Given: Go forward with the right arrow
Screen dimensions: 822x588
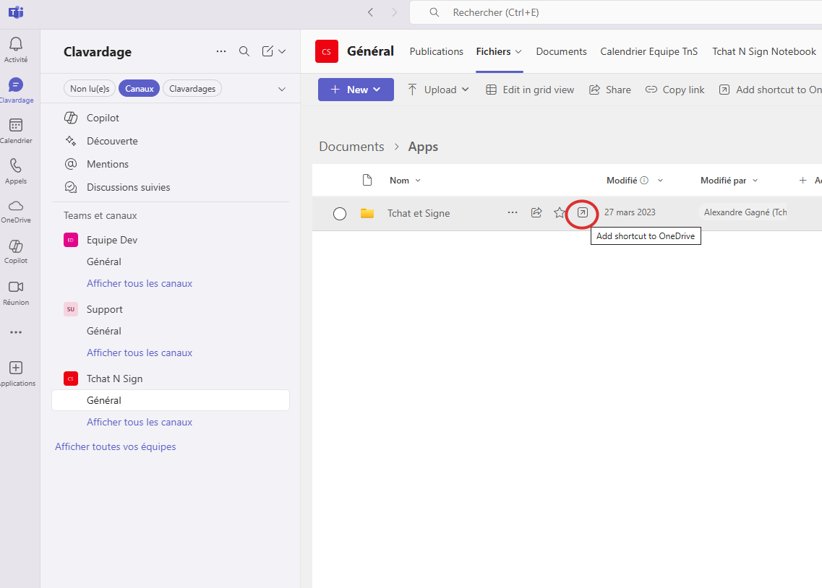Looking at the screenshot, I should pos(394,12).
